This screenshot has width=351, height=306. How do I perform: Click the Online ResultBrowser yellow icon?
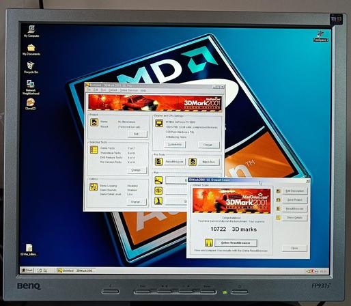[x=209, y=242]
